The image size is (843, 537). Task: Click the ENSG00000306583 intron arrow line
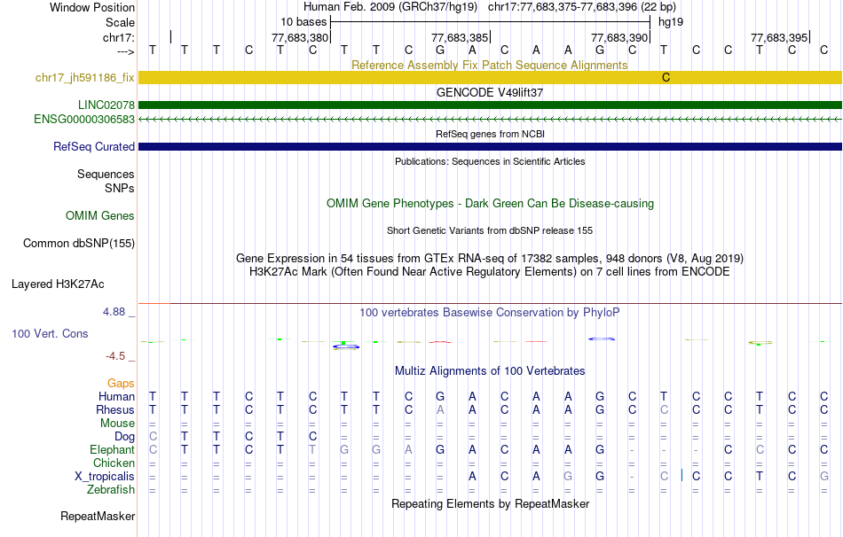(490, 120)
